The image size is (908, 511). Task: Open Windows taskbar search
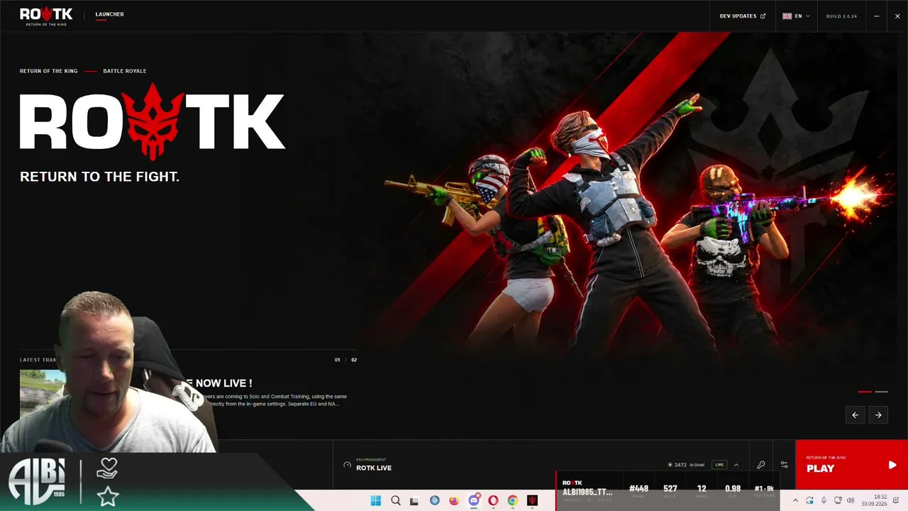pos(395,500)
